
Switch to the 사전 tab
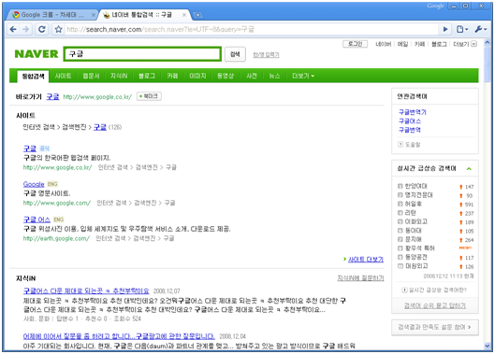tap(252, 76)
